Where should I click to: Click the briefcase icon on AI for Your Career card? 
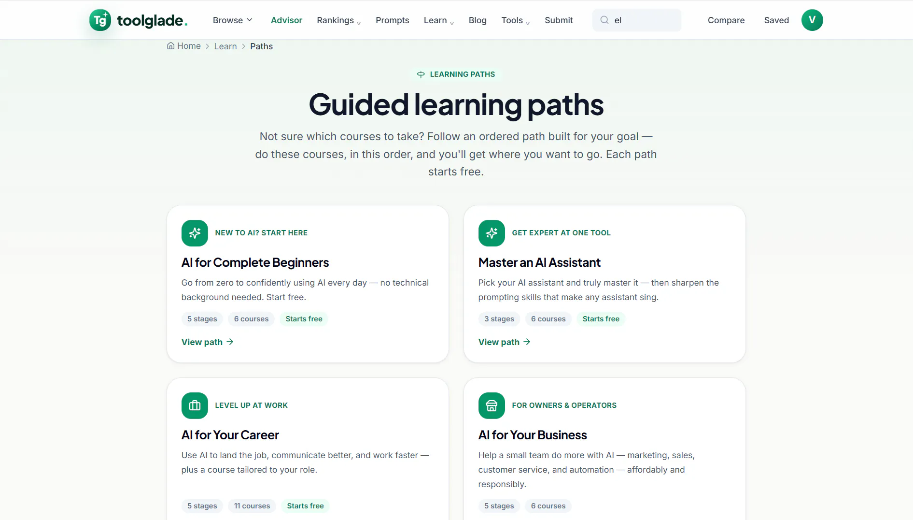coord(195,405)
